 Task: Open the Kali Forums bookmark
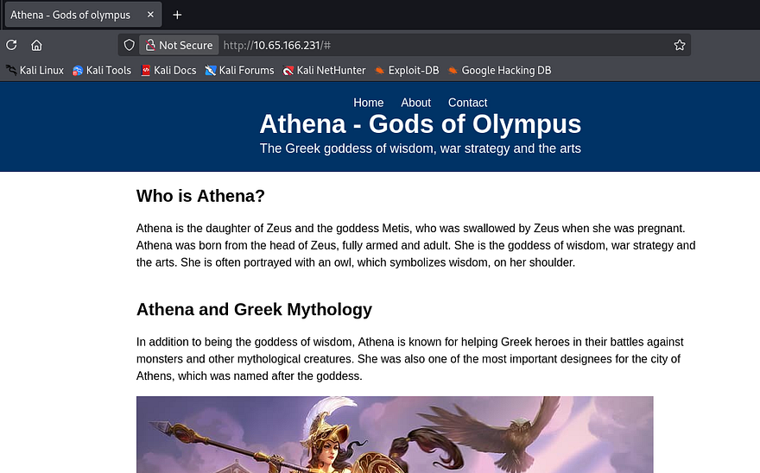(x=239, y=71)
